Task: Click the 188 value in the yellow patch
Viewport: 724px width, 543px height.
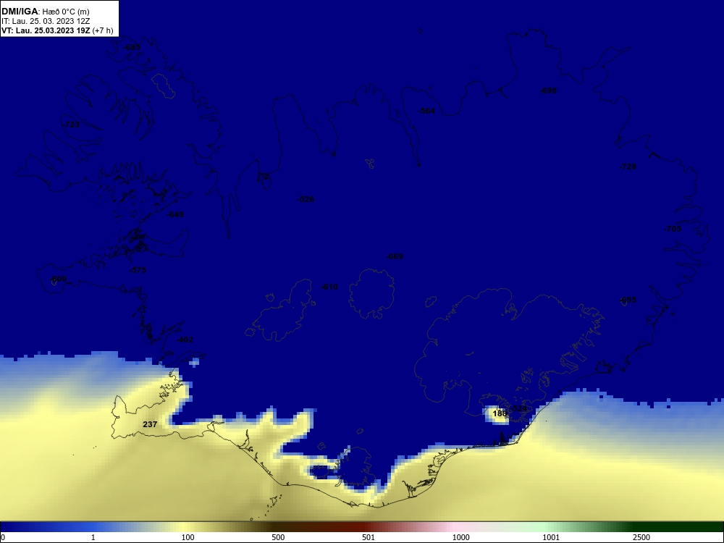Action: pyautogui.click(x=500, y=413)
